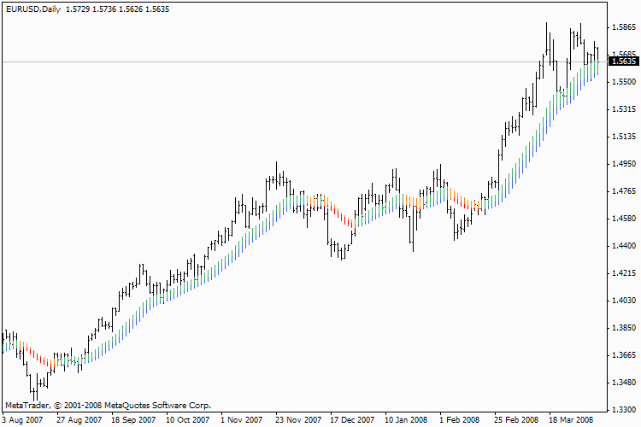Click the 1.3665 price axis label
Viewport: 641px width, 427px height.
(623, 355)
